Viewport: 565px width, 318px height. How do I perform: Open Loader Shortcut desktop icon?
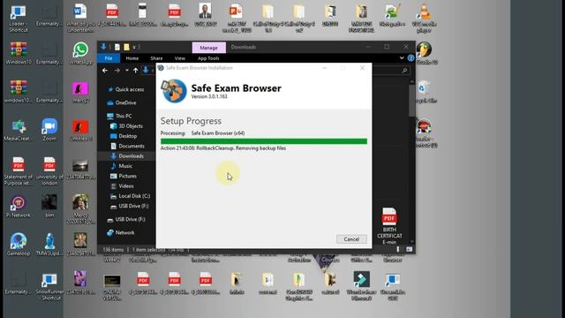[19, 18]
